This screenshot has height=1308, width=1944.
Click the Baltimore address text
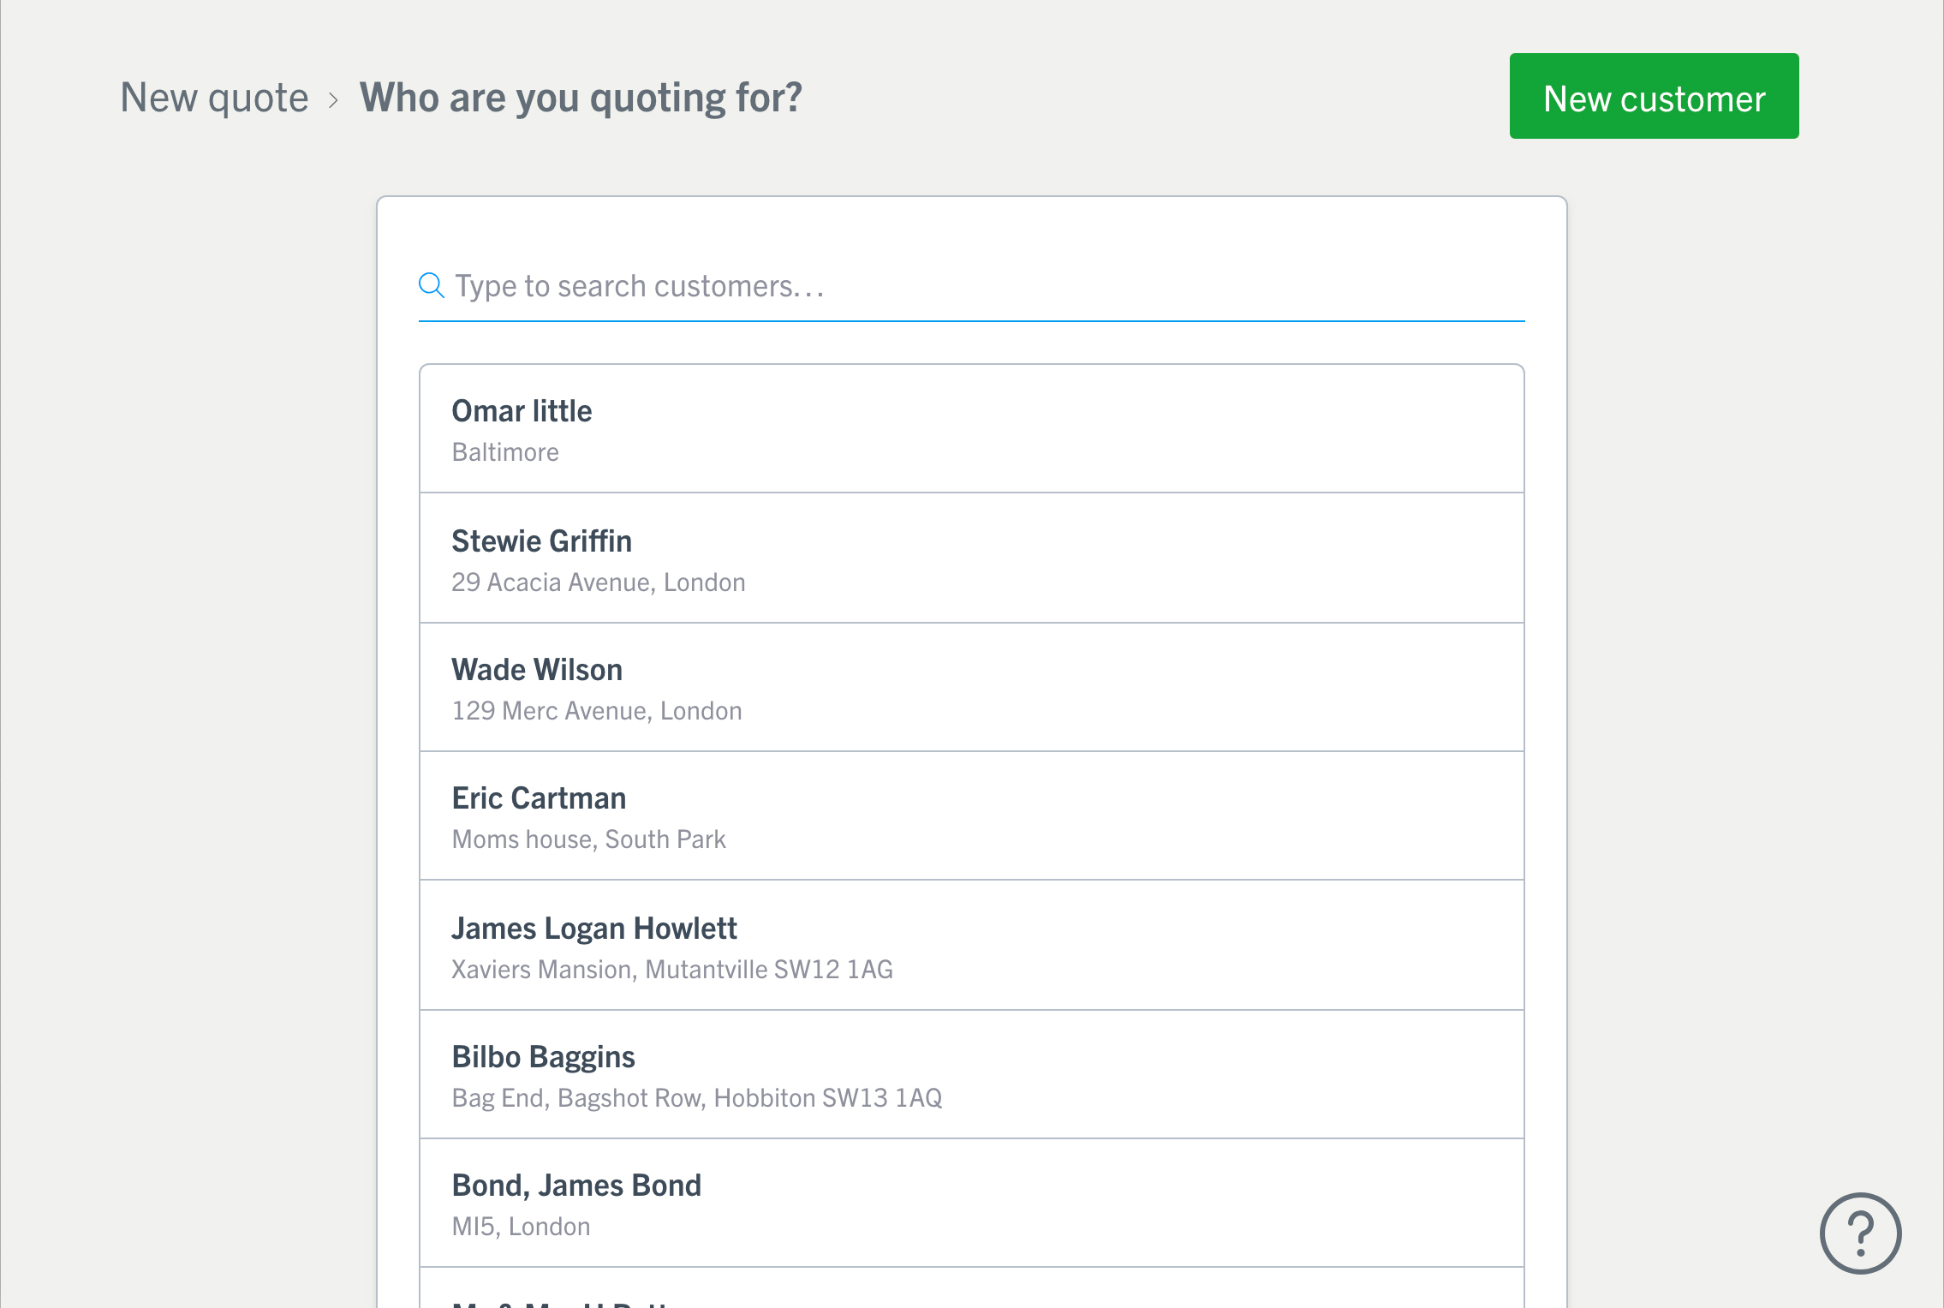pos(505,452)
